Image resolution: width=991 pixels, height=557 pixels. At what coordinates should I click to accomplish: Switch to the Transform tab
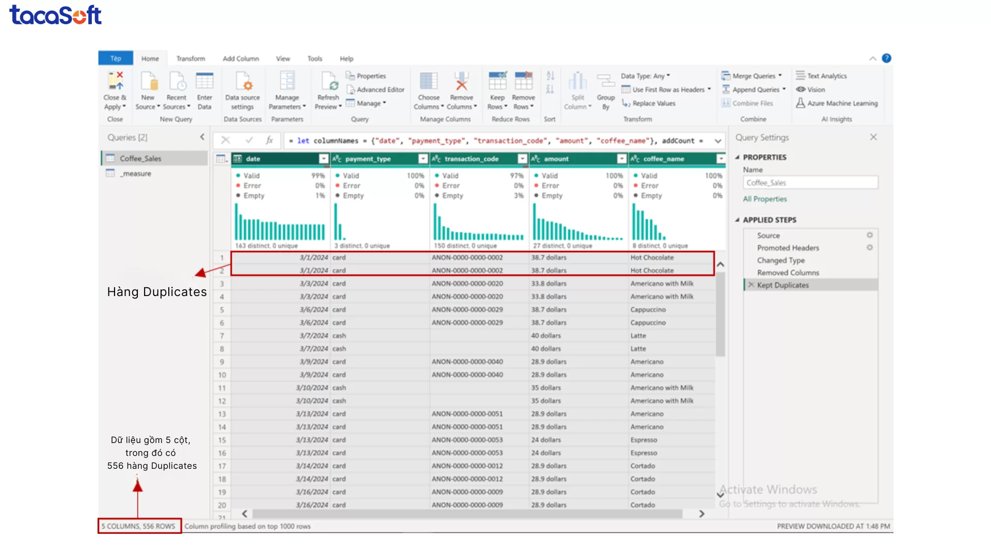click(x=190, y=58)
